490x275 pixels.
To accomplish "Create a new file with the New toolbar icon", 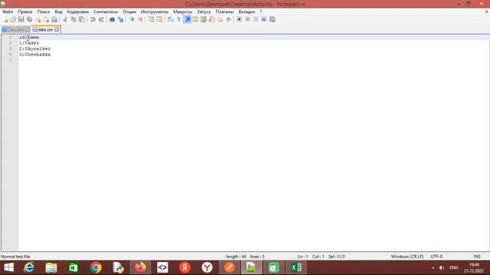I will pyautogui.click(x=5, y=20).
